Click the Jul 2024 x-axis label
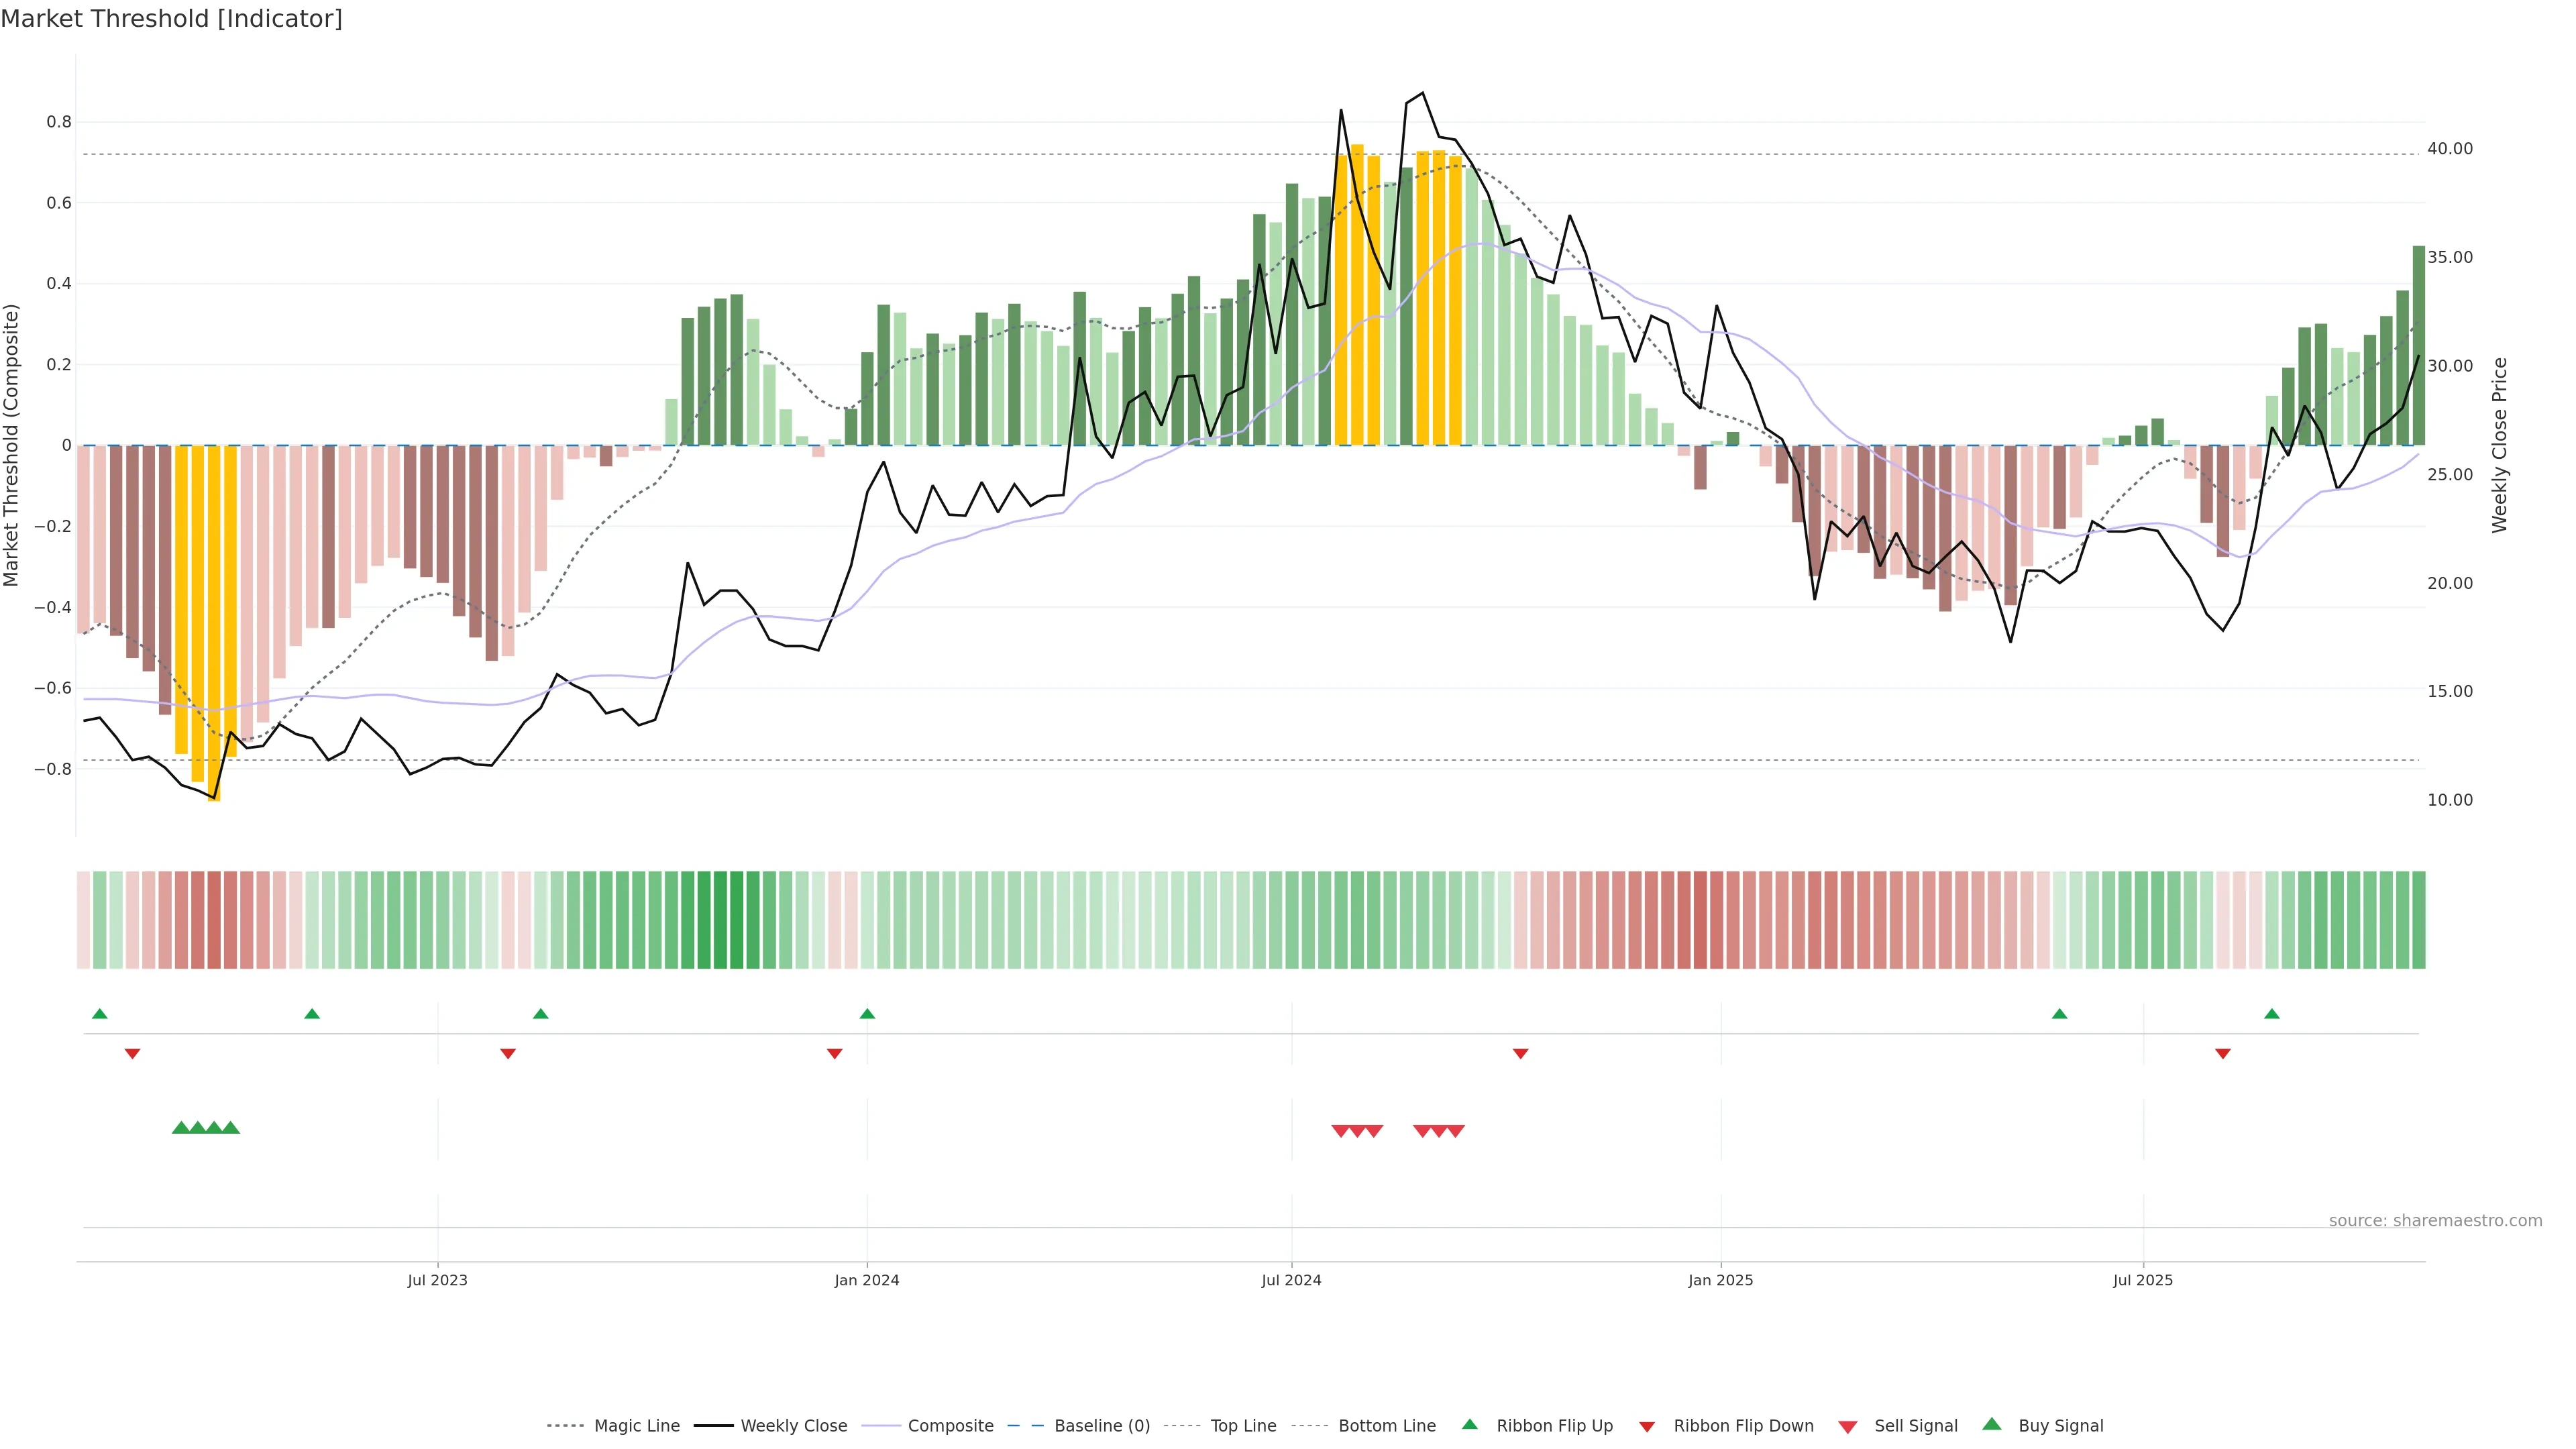The height and width of the screenshot is (1449, 2576). coord(1291,1280)
